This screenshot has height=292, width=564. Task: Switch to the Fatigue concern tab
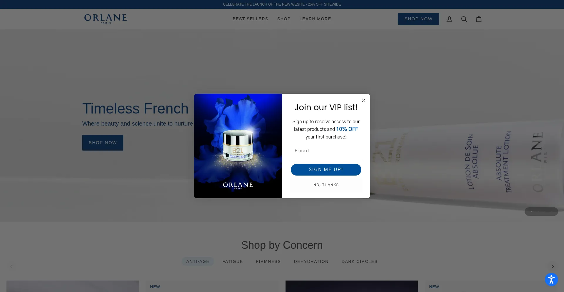(x=233, y=261)
